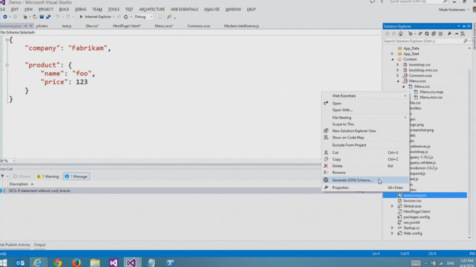This screenshot has height=267, width=476.
Task: Collapse Menu.scss node
Action: point(398,81)
